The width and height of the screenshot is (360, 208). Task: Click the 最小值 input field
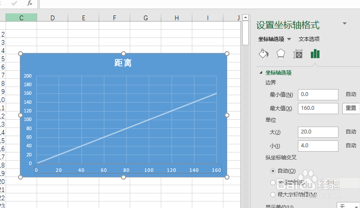[x=318, y=95]
